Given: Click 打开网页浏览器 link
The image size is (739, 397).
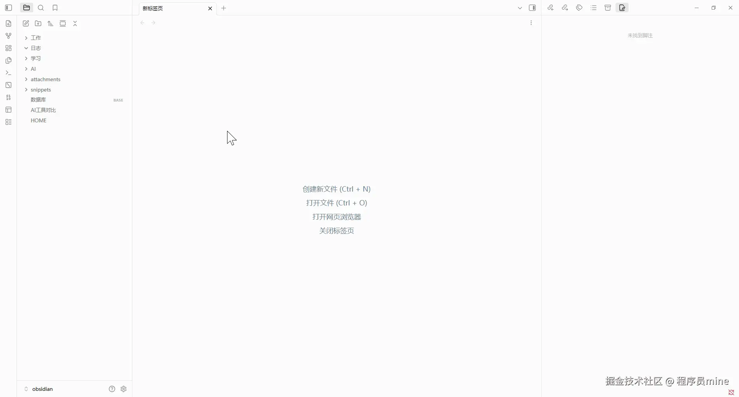Looking at the screenshot, I should pyautogui.click(x=336, y=217).
